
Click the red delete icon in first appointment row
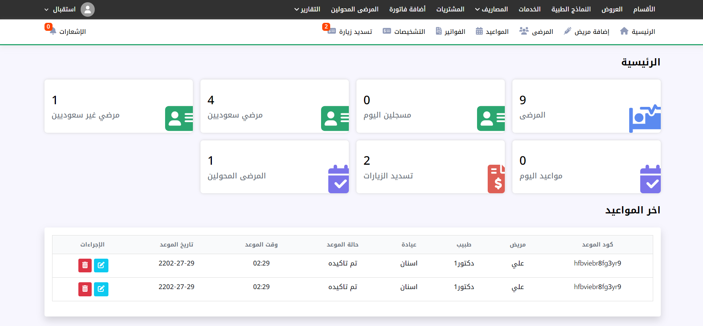coord(85,266)
